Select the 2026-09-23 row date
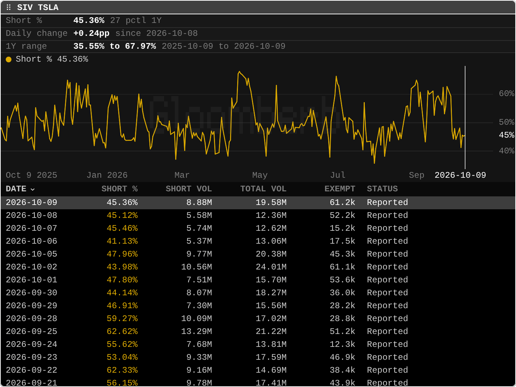This screenshot has width=516, height=387. pos(32,357)
